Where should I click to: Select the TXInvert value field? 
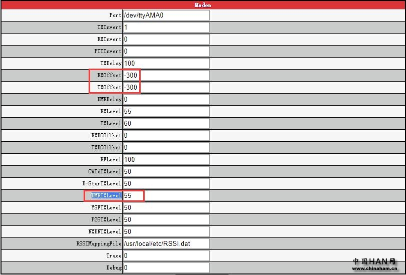tap(166, 27)
